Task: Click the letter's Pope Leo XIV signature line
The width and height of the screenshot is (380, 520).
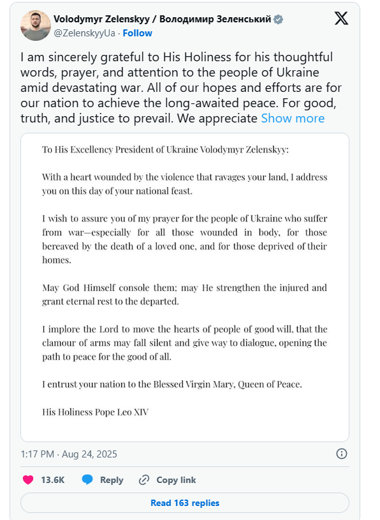Action: tap(96, 412)
